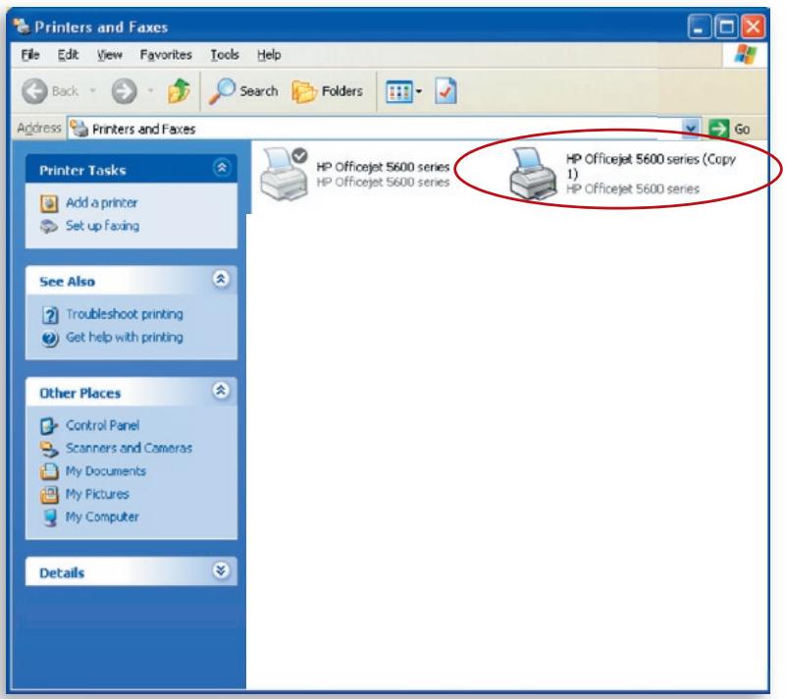The image size is (786, 699).
Task: Collapse the See Also panel
Action: point(221,279)
